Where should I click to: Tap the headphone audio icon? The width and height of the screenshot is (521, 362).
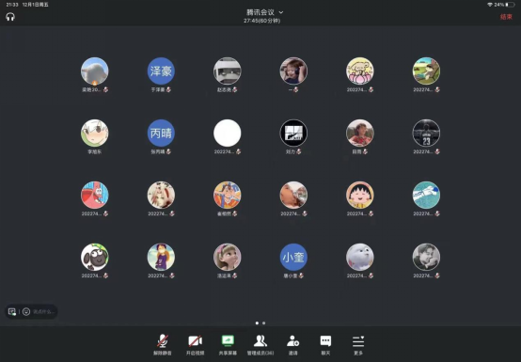(10, 17)
